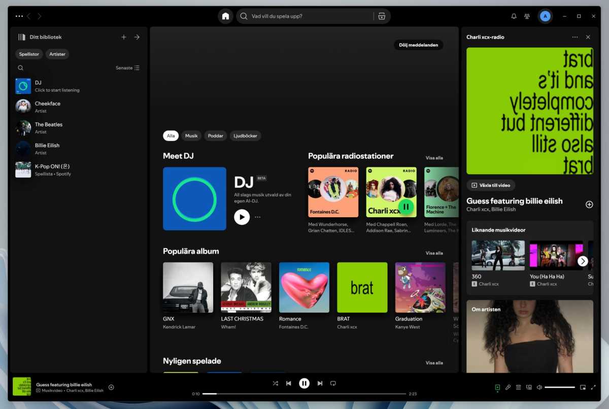Toggle shuffle playback
The height and width of the screenshot is (409, 609).
(276, 383)
